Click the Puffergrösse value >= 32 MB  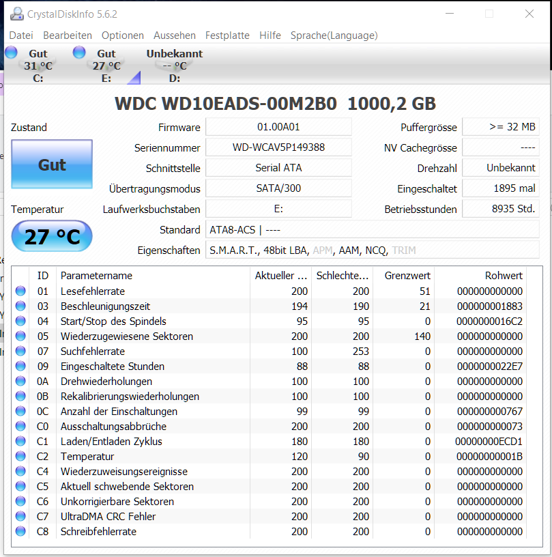(501, 127)
